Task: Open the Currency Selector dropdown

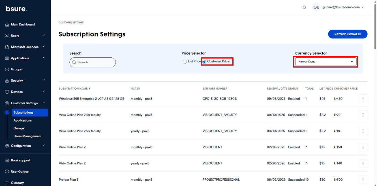Action: [325, 62]
